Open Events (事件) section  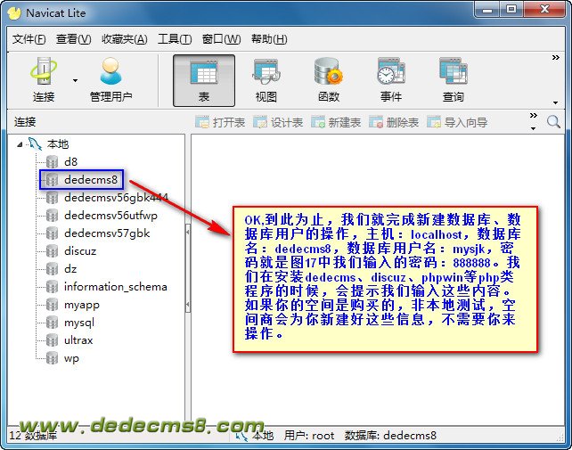391,80
